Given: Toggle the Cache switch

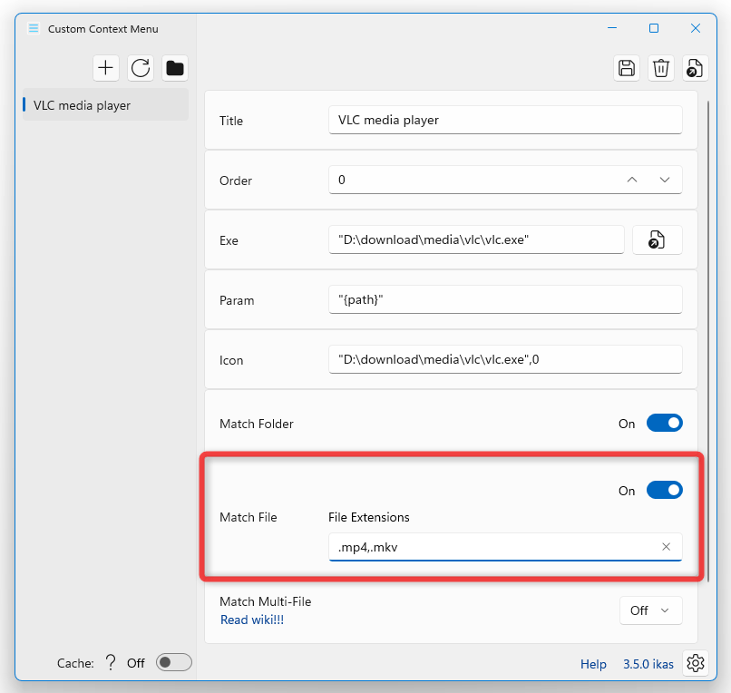Looking at the screenshot, I should point(174,662).
